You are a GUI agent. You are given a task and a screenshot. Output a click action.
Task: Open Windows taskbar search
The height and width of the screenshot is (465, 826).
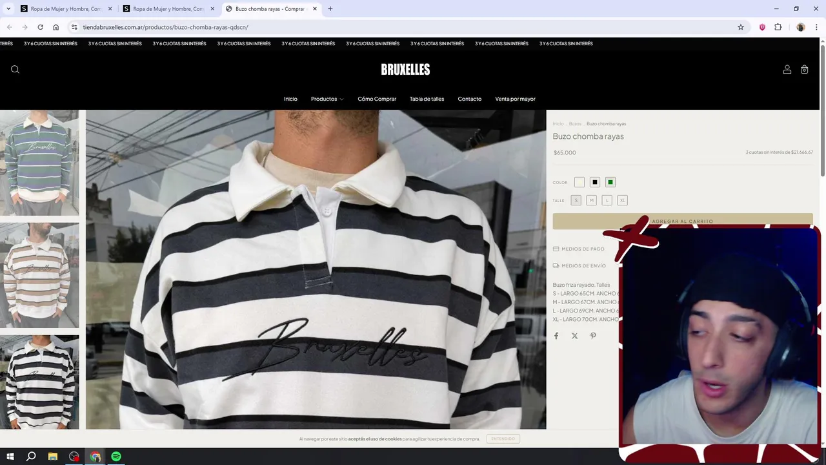click(31, 457)
